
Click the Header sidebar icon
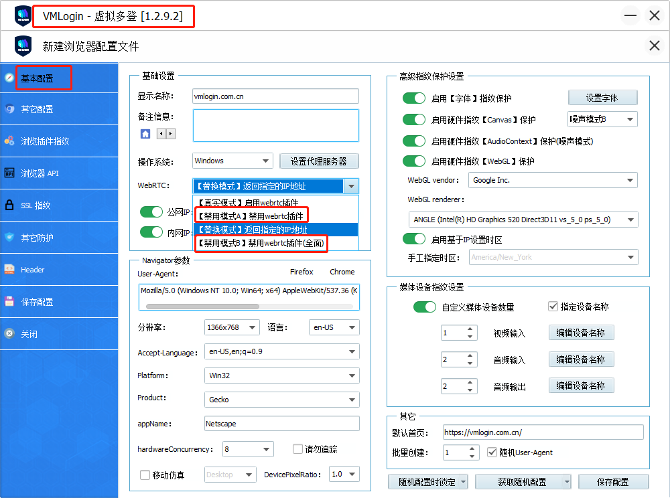(9, 270)
